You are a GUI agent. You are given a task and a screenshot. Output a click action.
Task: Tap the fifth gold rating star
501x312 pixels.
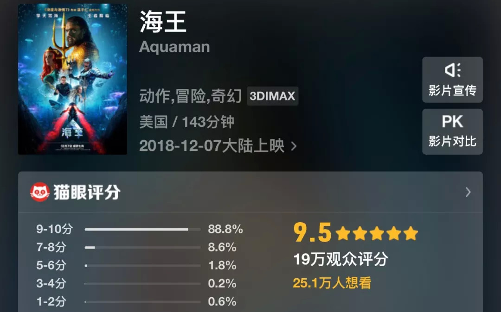click(411, 233)
